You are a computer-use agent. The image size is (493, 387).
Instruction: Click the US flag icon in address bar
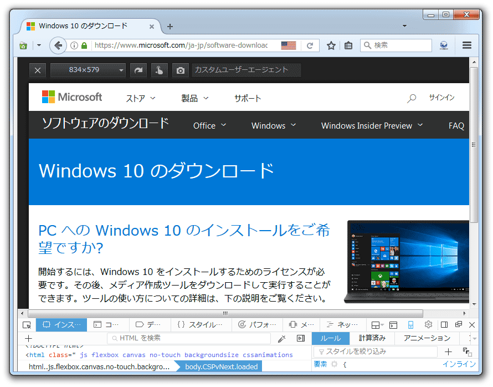pyautogui.click(x=288, y=45)
